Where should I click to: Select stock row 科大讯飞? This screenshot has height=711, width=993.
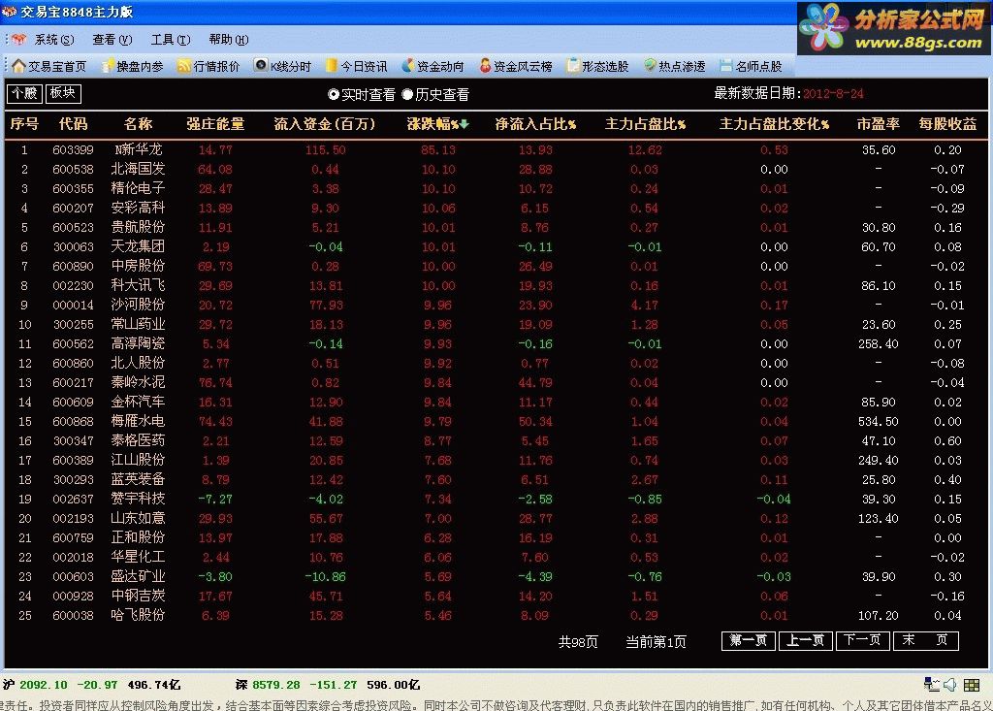(496, 286)
